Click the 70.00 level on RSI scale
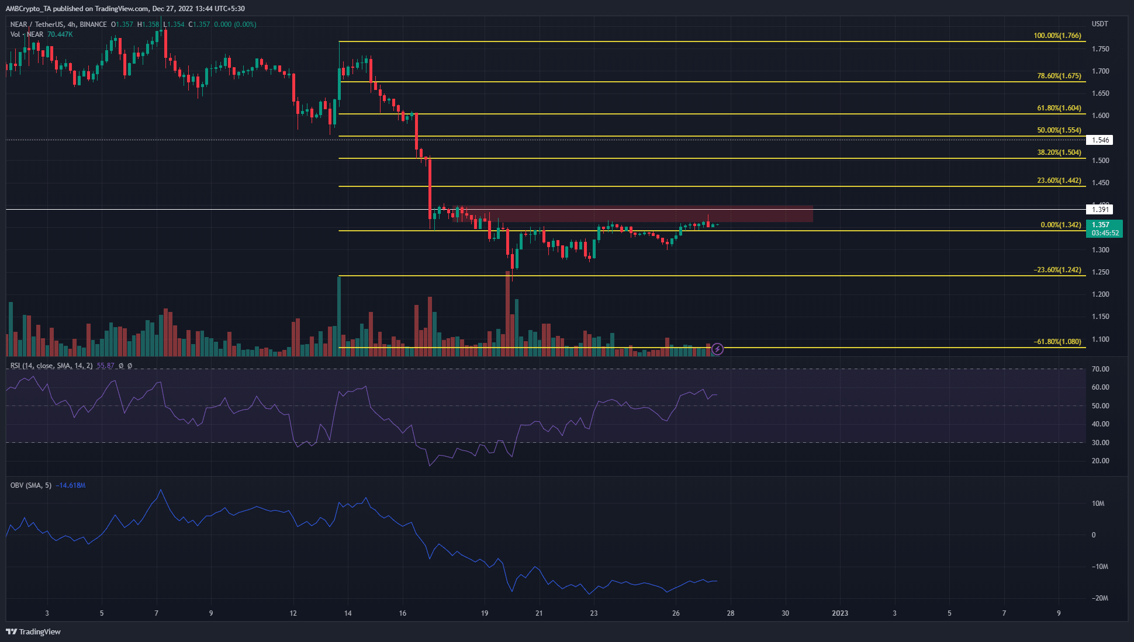The height and width of the screenshot is (642, 1134). tap(1100, 369)
